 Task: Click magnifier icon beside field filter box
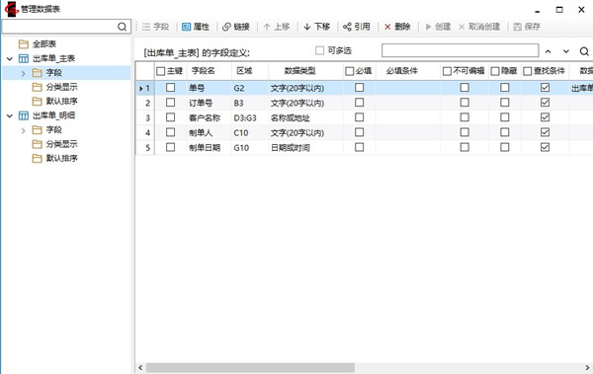(x=584, y=51)
